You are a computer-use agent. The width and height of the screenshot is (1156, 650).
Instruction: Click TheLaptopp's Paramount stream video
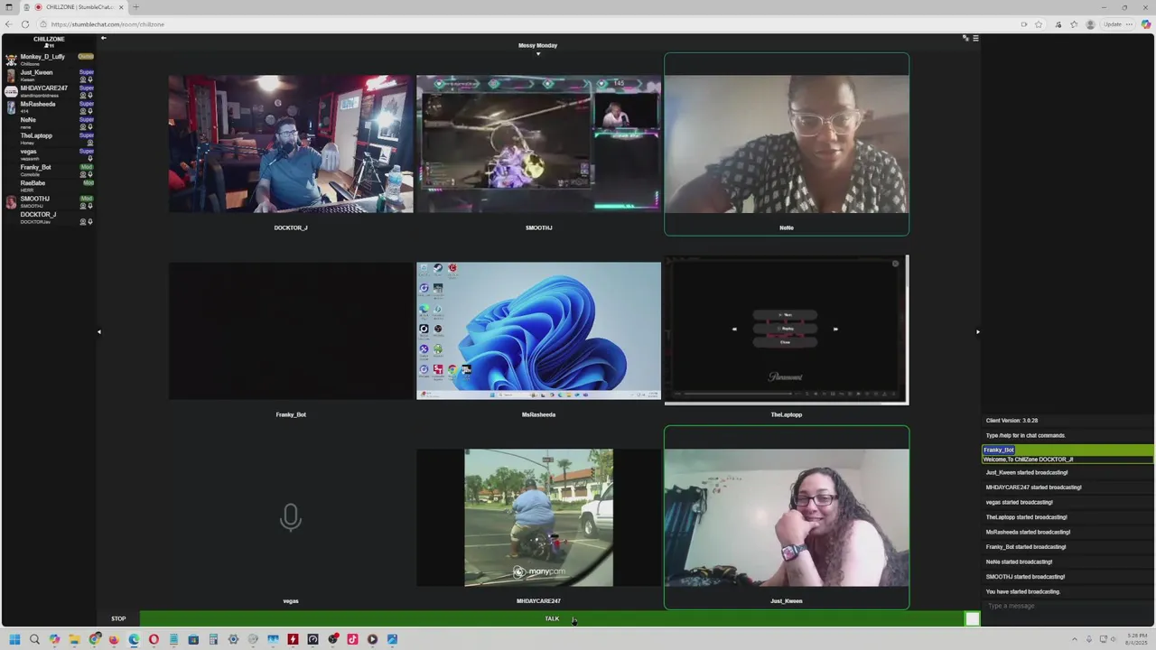[787, 330]
